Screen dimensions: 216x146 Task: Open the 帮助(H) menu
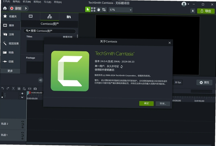pos(58,2)
